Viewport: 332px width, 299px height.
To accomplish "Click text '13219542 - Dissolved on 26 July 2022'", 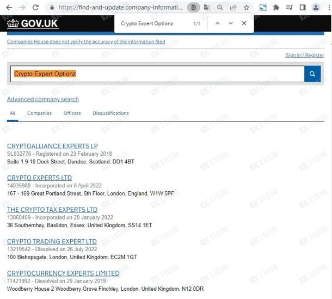I will tap(52, 249).
